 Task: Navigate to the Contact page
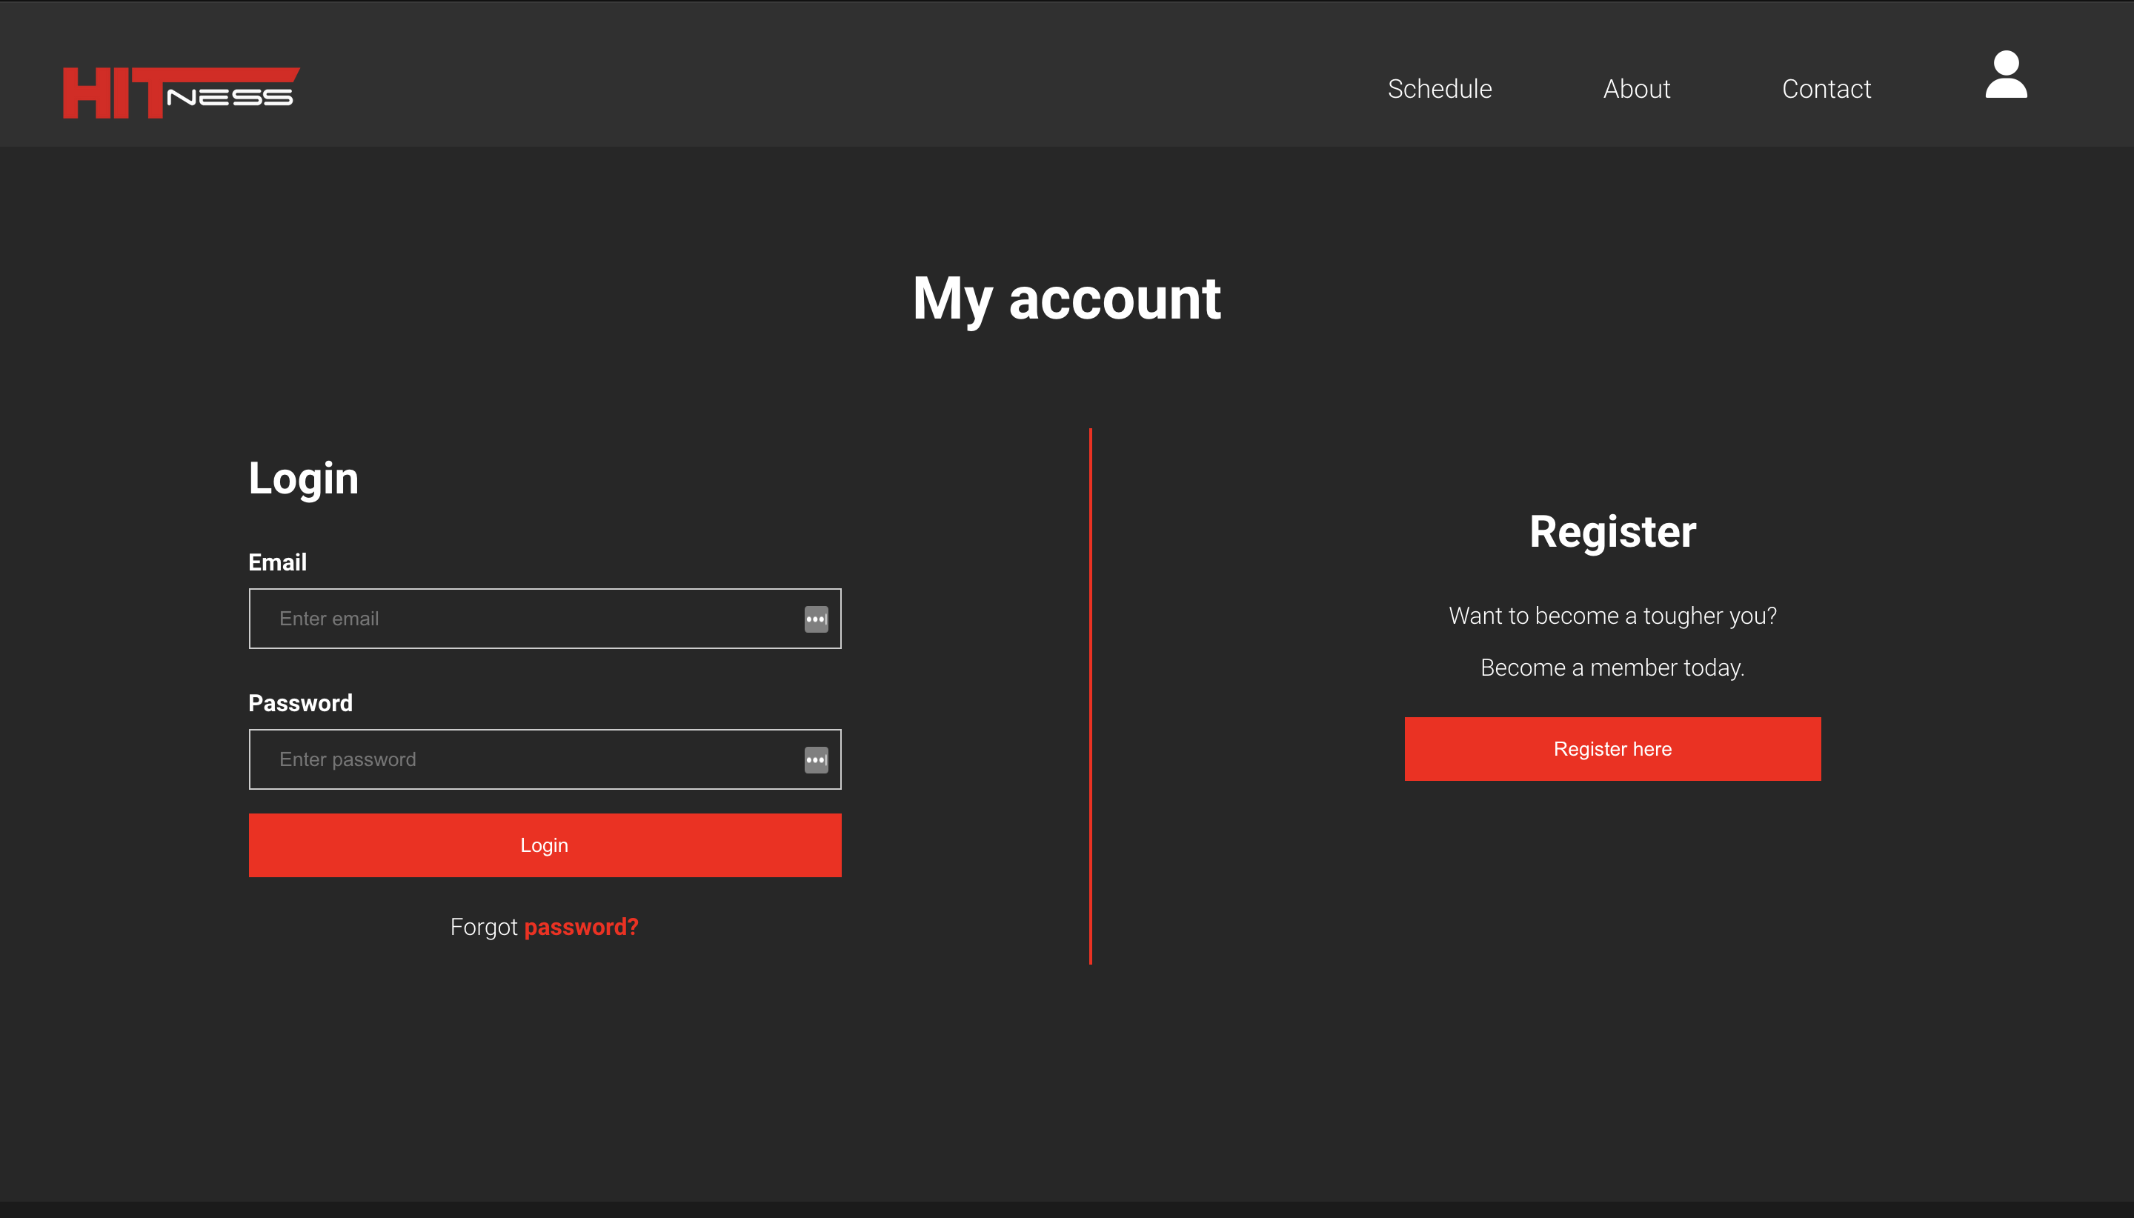1825,89
